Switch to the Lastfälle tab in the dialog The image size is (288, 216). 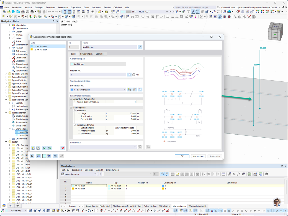[99, 54]
